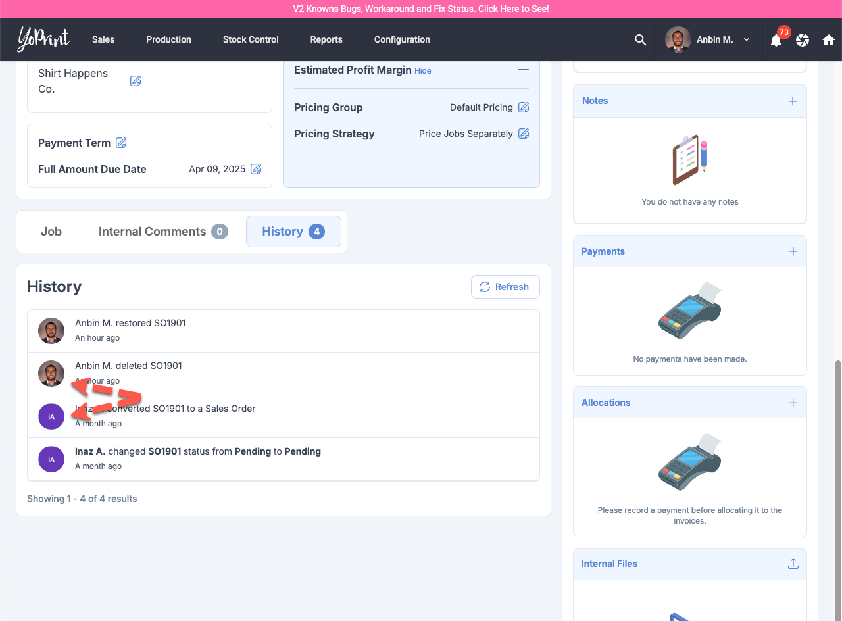
Task: Edit the Full Amount Due Date
Action: click(x=256, y=169)
